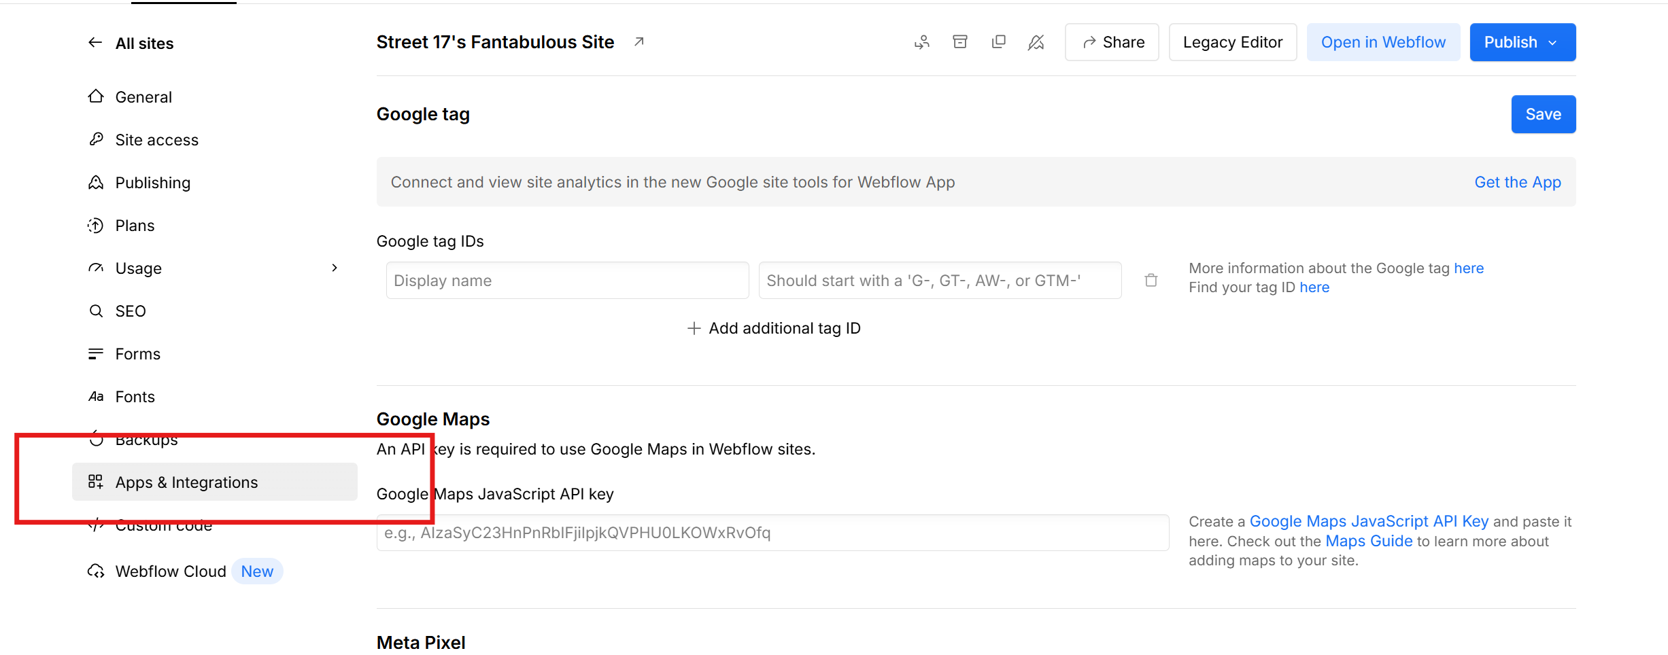
Task: Click the crossed-out pen icon in header
Action: pos(1036,42)
